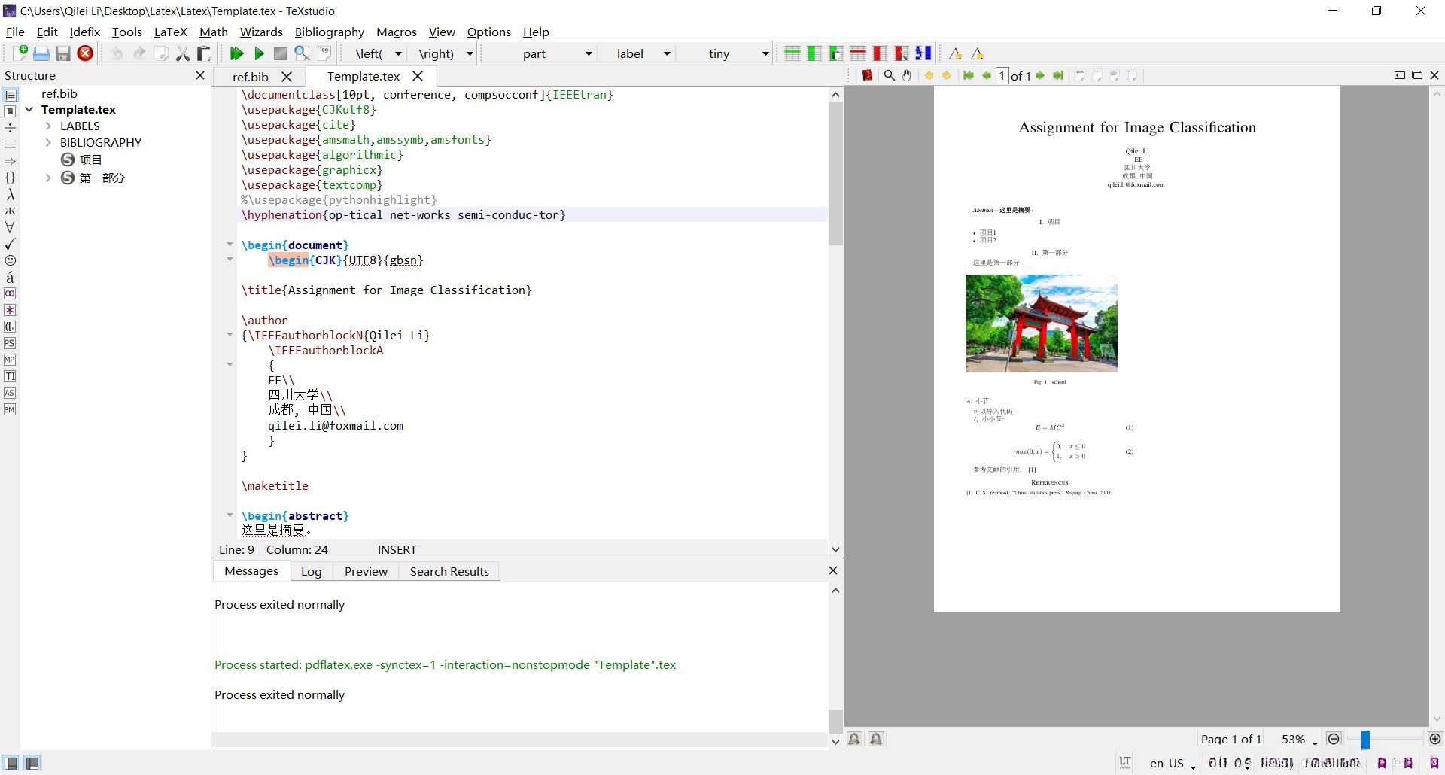The height and width of the screenshot is (775, 1445).
Task: Click the green Compile arrow icon
Action: coord(259,53)
